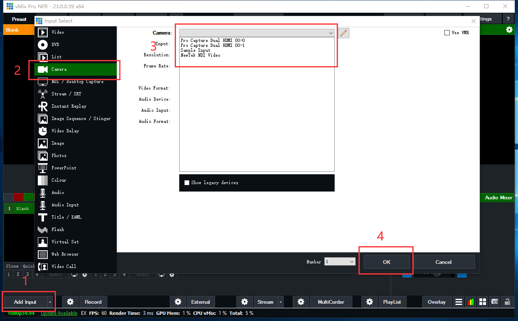Click the four-square grid view icon

click(x=483, y=302)
